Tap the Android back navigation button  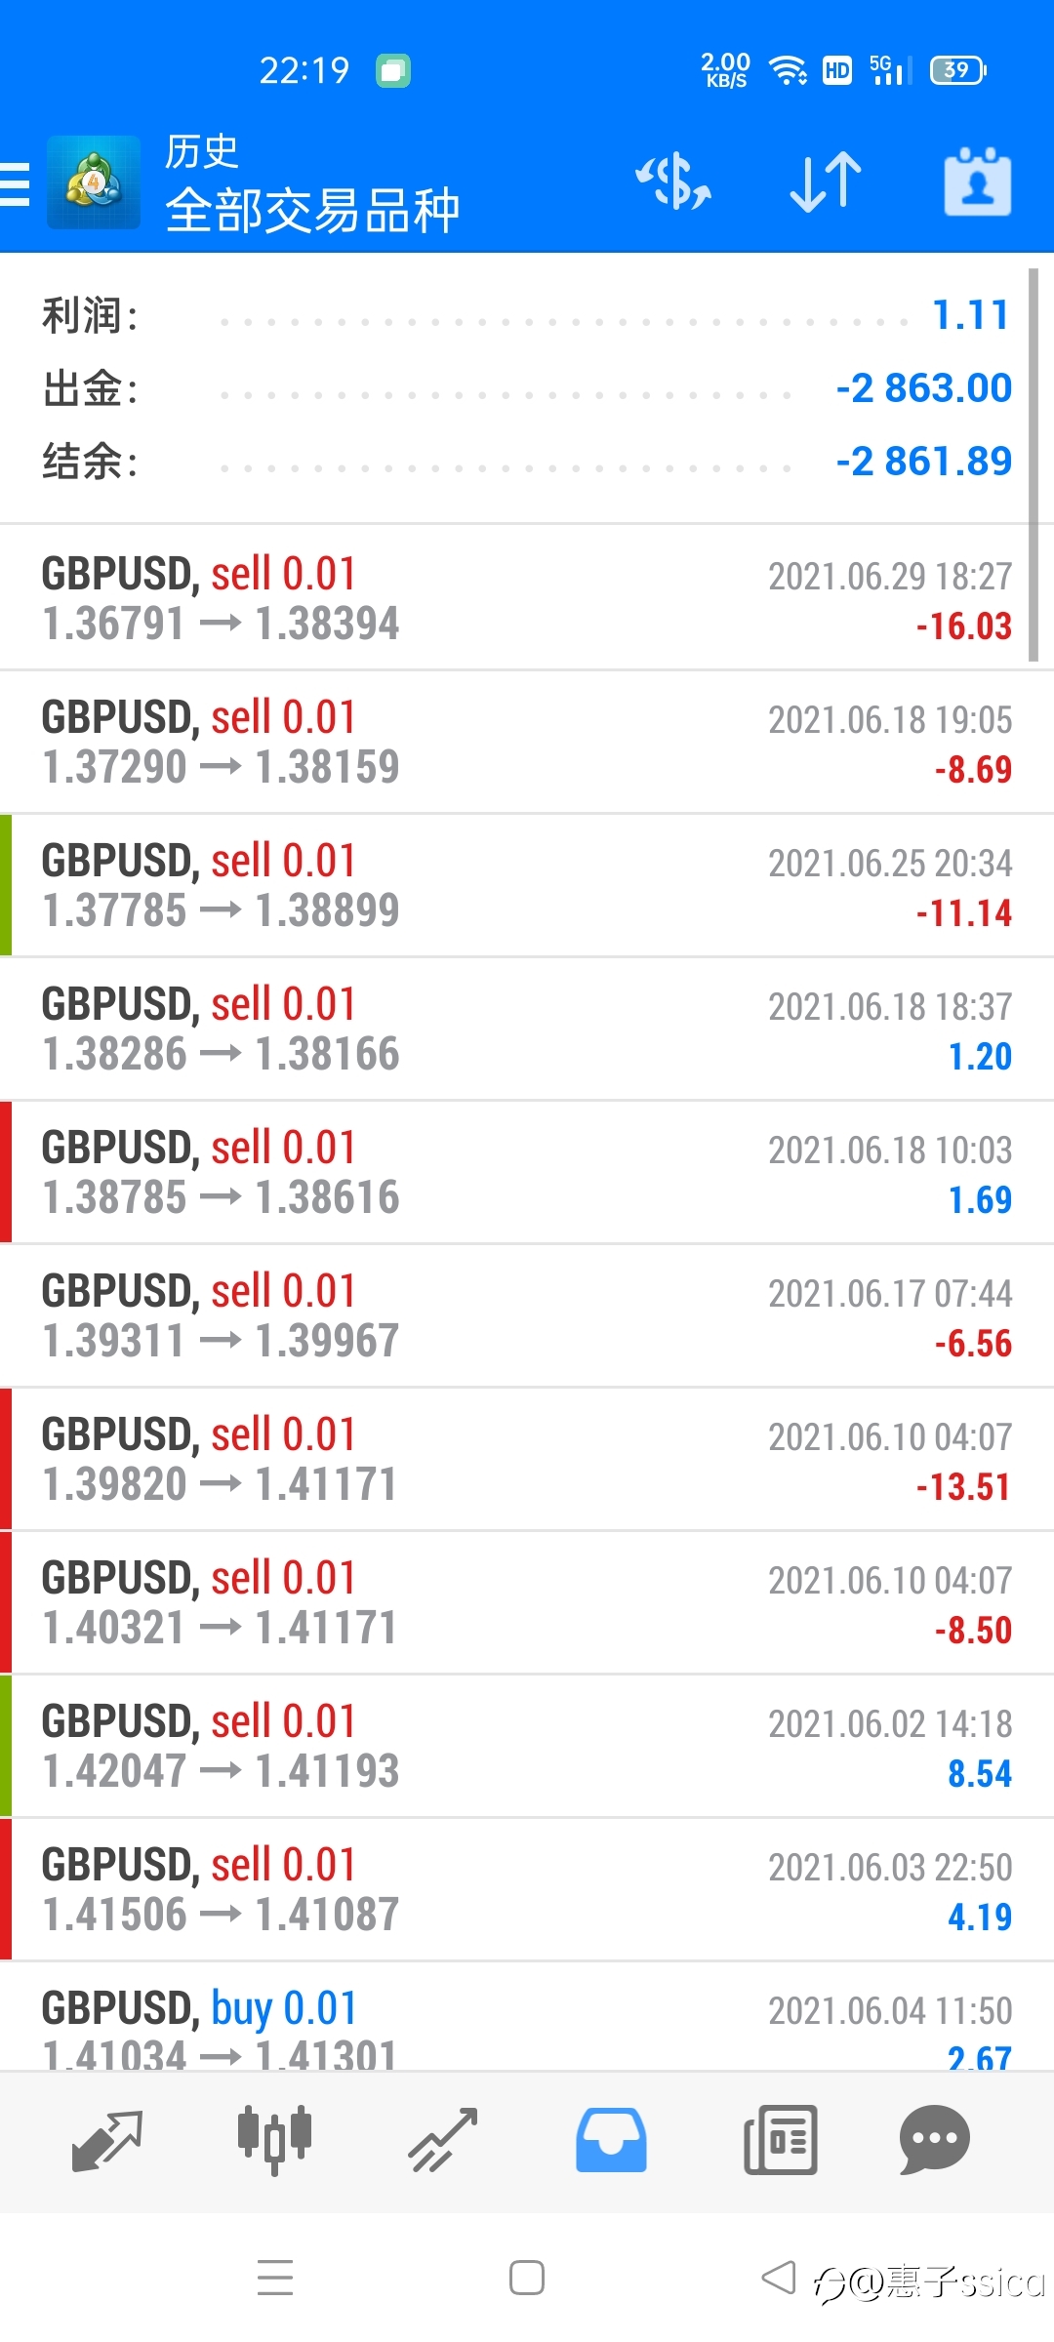tap(779, 2278)
